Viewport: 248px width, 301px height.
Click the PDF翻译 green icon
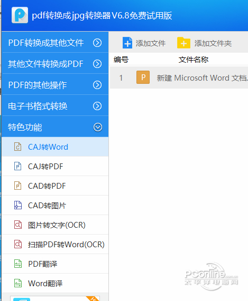18,264
